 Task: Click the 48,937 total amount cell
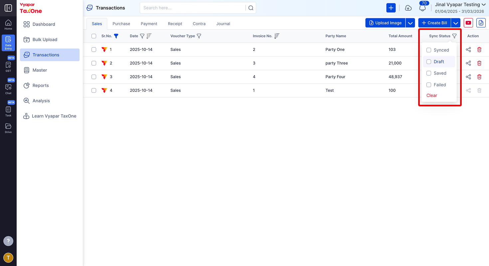tap(395, 77)
